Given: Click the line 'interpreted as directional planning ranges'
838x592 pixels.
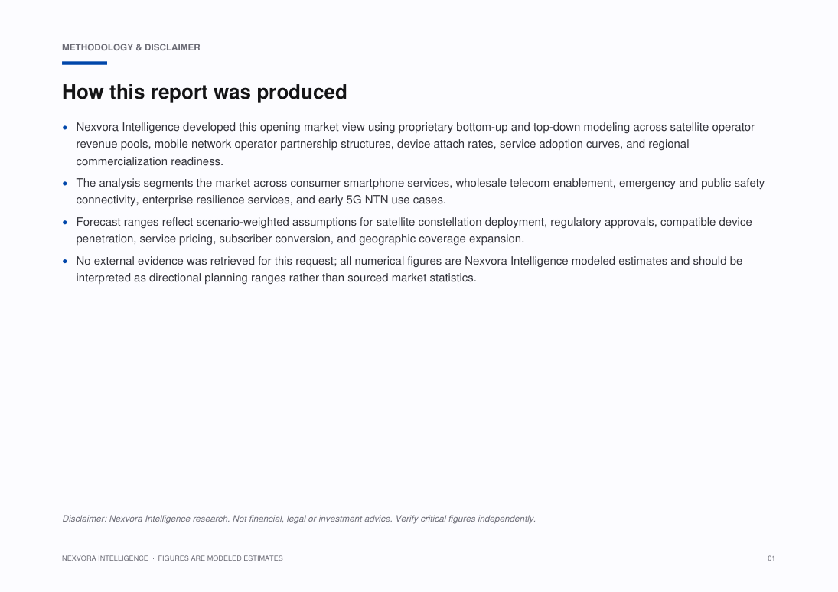Looking at the screenshot, I should coord(276,278).
